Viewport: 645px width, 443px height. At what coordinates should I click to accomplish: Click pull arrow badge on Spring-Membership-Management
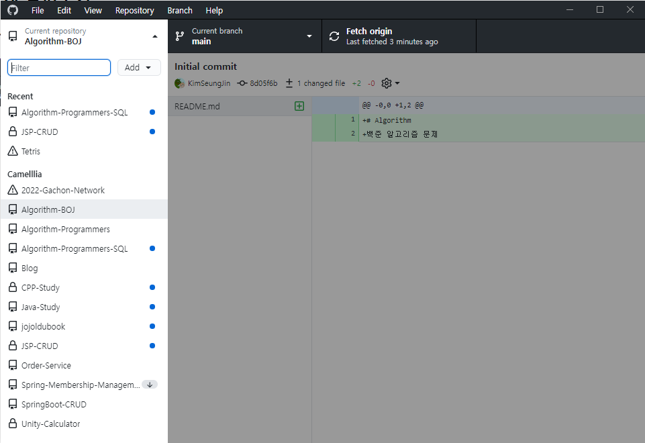pos(150,385)
